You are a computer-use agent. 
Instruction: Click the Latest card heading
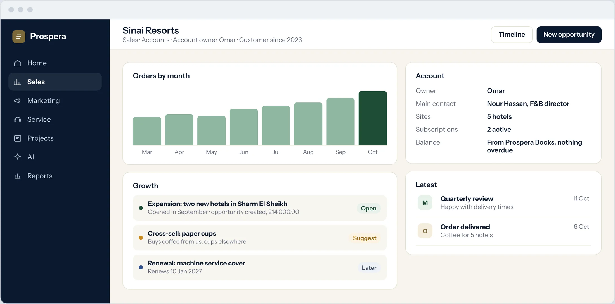[x=426, y=185]
